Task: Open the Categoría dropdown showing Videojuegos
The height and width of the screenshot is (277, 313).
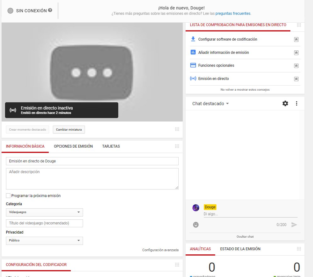Action: coord(44,212)
